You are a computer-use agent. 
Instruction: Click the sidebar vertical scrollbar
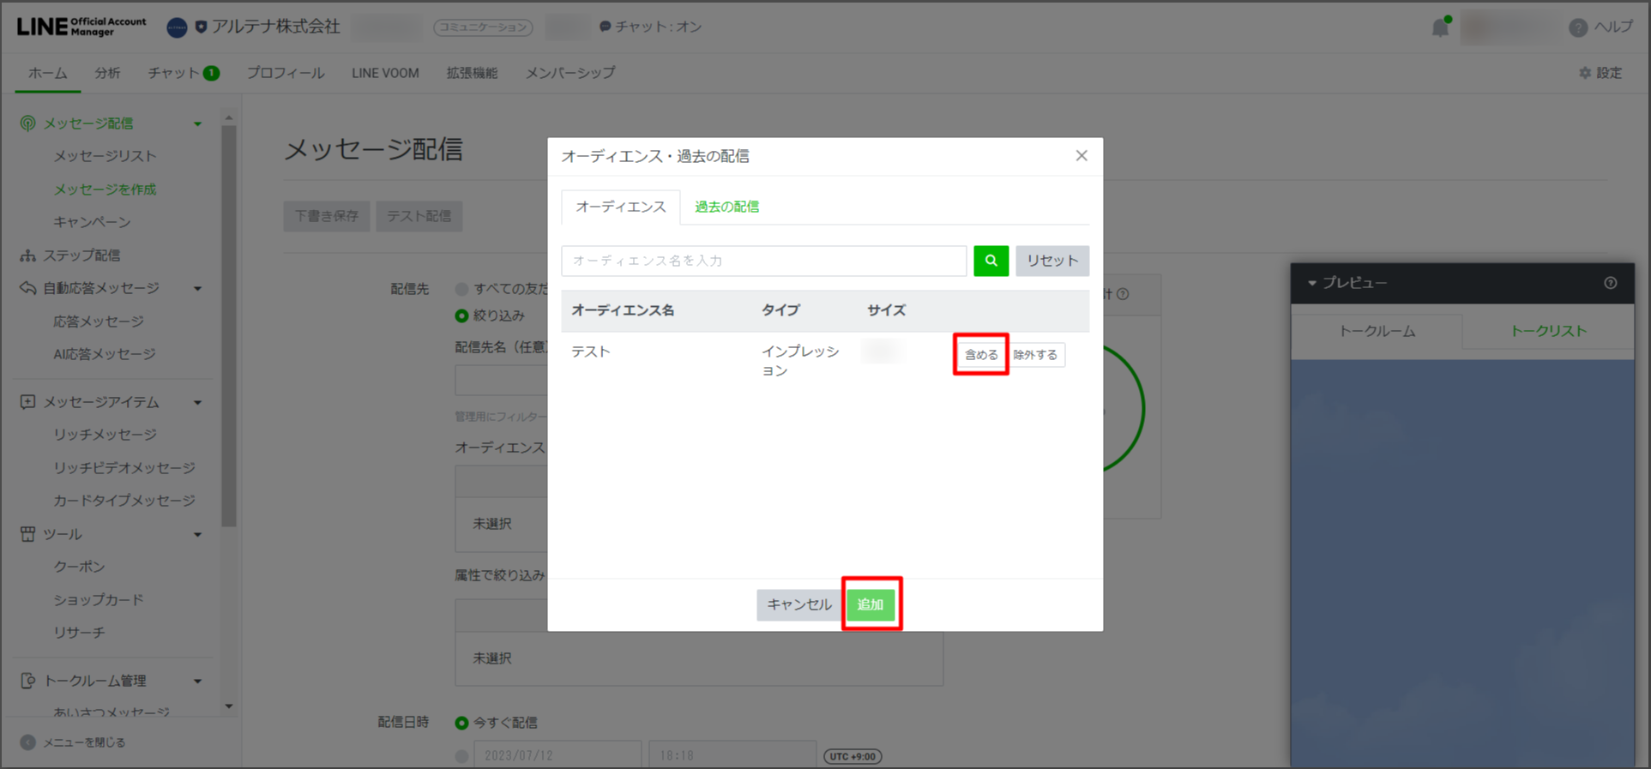coord(228,326)
